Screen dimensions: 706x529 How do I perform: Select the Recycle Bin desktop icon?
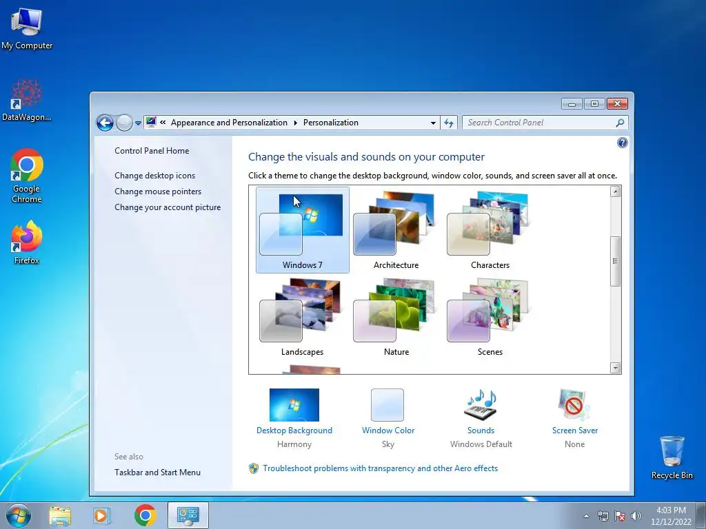(x=672, y=457)
